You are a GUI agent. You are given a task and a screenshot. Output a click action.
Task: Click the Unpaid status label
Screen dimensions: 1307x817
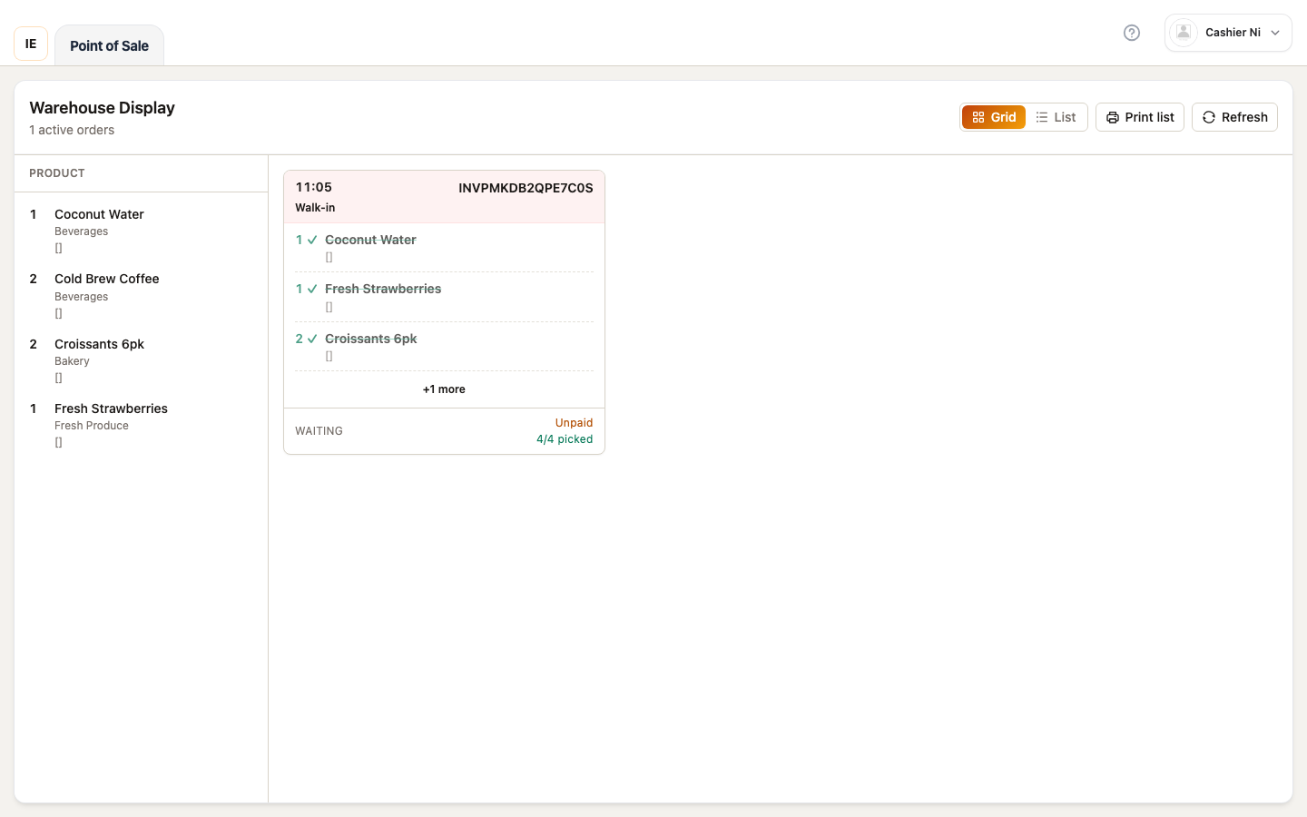574,423
